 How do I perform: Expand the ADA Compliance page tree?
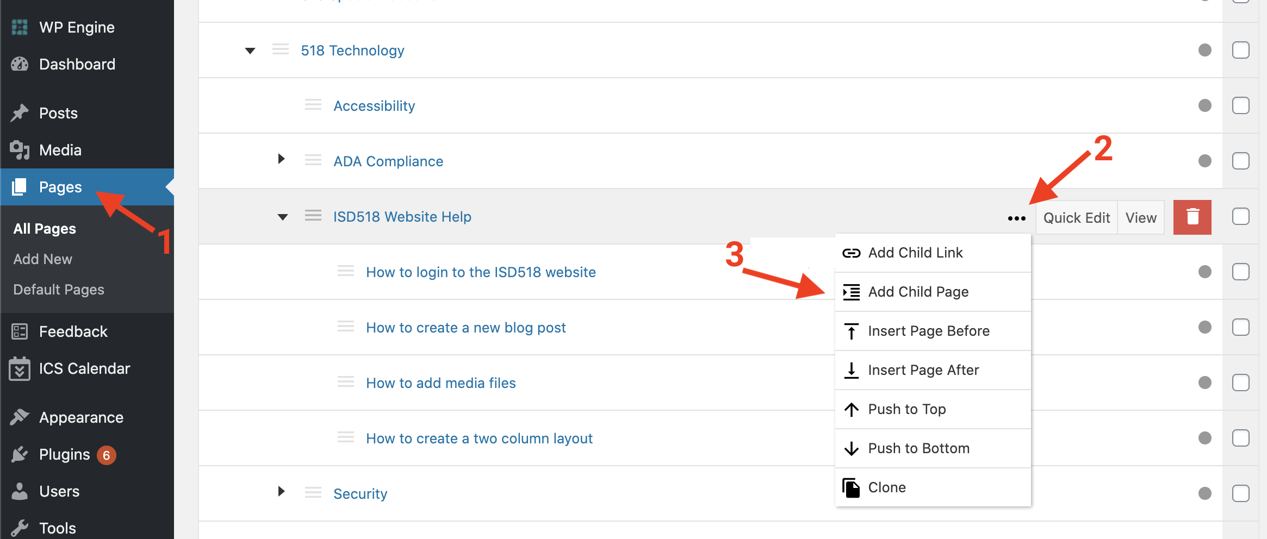[x=281, y=159]
